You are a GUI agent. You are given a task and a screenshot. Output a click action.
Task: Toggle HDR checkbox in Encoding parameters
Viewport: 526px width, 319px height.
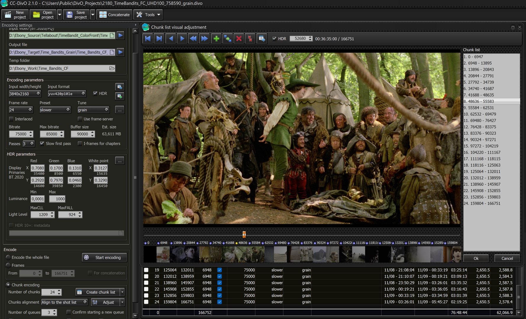pyautogui.click(x=95, y=93)
